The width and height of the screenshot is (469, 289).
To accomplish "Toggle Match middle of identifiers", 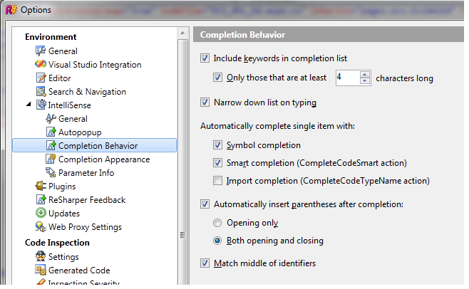I will [205, 263].
